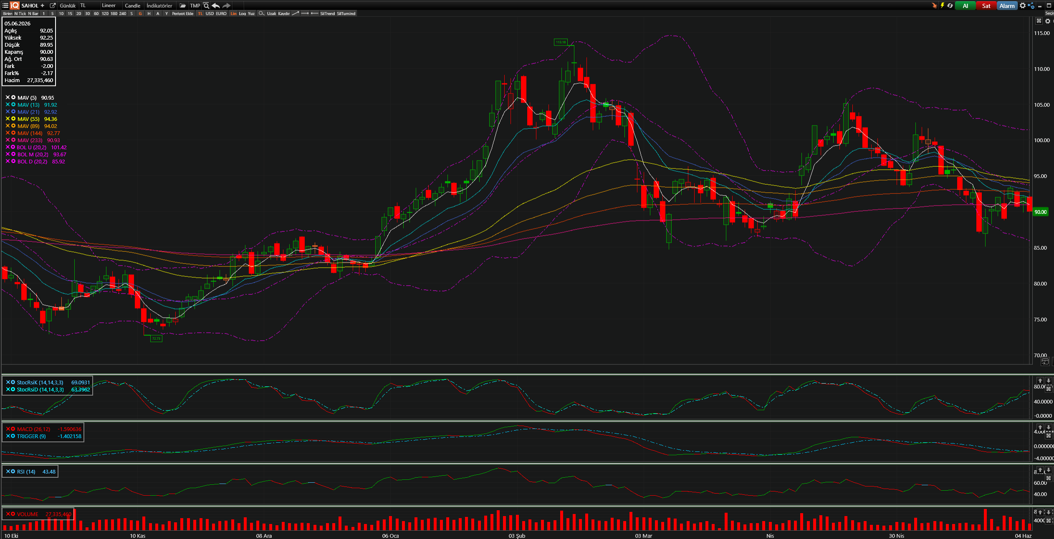Click the orange bird icon
The image size is (1054, 539).
click(x=934, y=5)
